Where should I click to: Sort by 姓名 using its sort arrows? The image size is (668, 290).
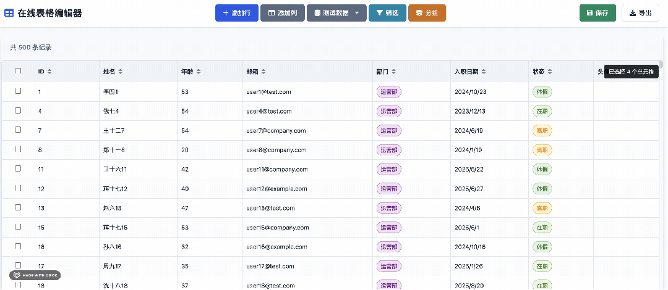click(120, 72)
